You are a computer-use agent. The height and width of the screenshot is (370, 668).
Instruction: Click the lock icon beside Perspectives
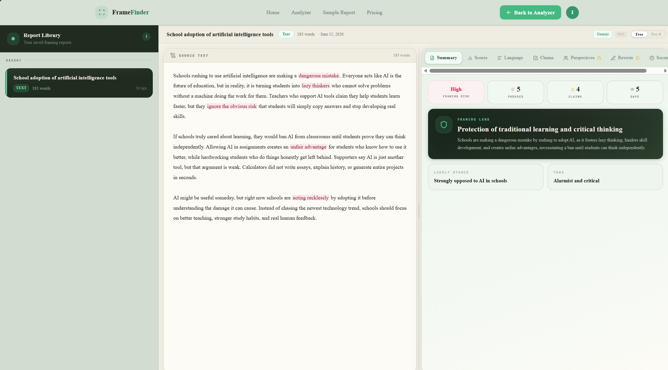point(599,58)
